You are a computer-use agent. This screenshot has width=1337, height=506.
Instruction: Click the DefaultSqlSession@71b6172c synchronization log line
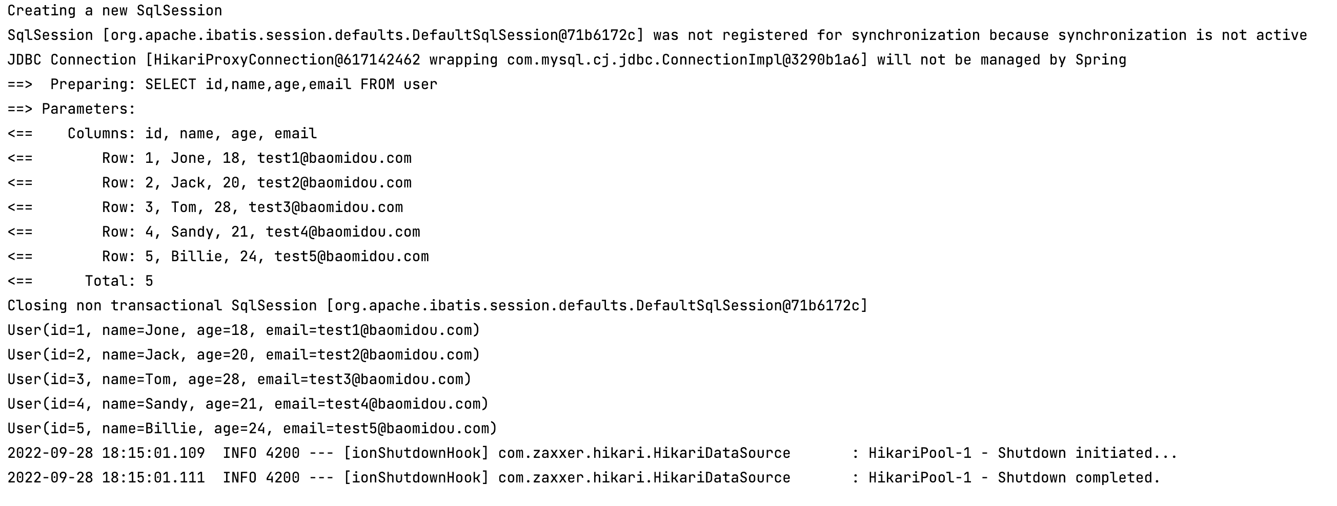tap(657, 35)
